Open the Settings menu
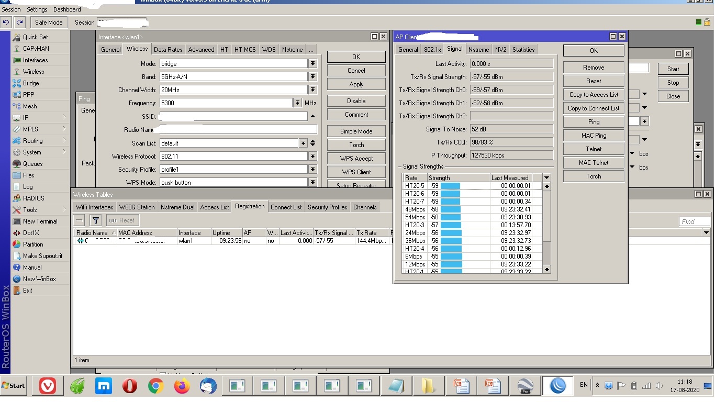This screenshot has height=402, width=715. point(37,9)
